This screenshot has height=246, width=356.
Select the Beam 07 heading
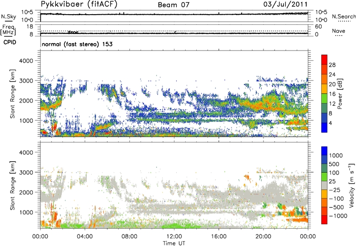click(x=174, y=5)
